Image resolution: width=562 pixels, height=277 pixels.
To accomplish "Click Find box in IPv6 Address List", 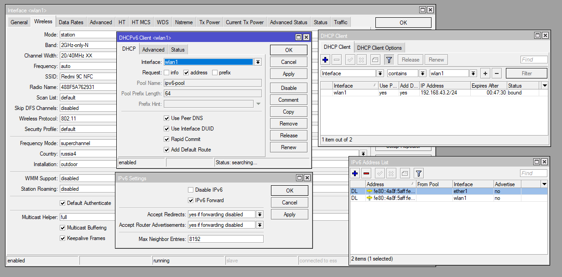I will [x=534, y=173].
